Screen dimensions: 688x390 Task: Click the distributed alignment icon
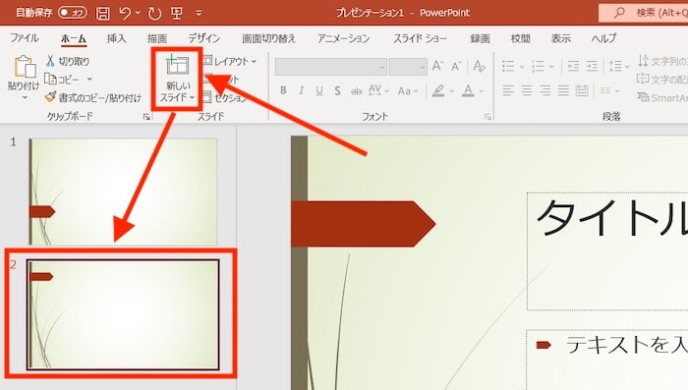click(x=582, y=90)
